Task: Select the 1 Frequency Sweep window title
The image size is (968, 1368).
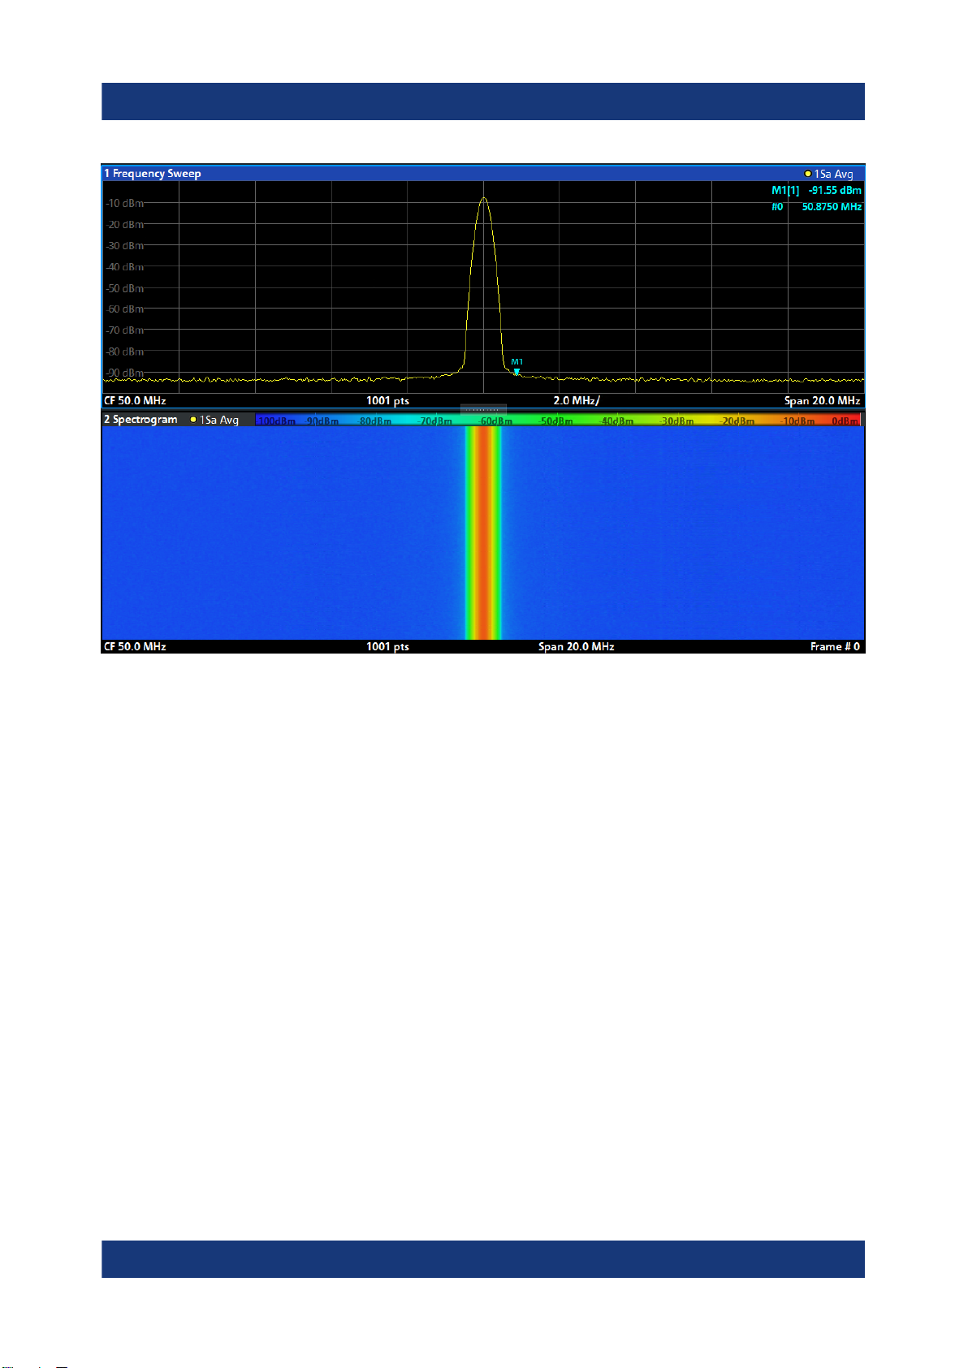Action: (x=153, y=174)
